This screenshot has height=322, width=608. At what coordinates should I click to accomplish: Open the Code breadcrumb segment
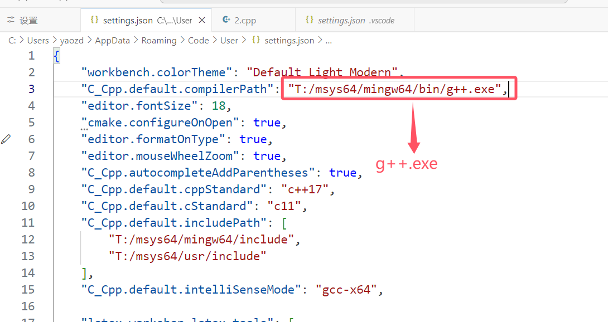tap(198, 40)
